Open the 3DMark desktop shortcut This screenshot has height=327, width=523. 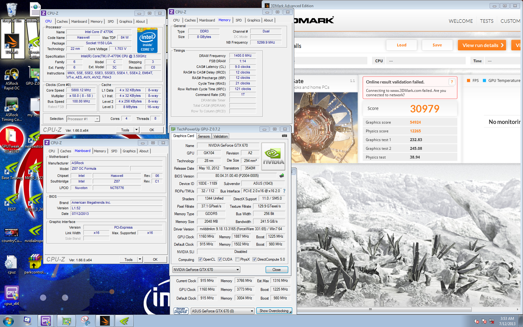click(x=12, y=44)
